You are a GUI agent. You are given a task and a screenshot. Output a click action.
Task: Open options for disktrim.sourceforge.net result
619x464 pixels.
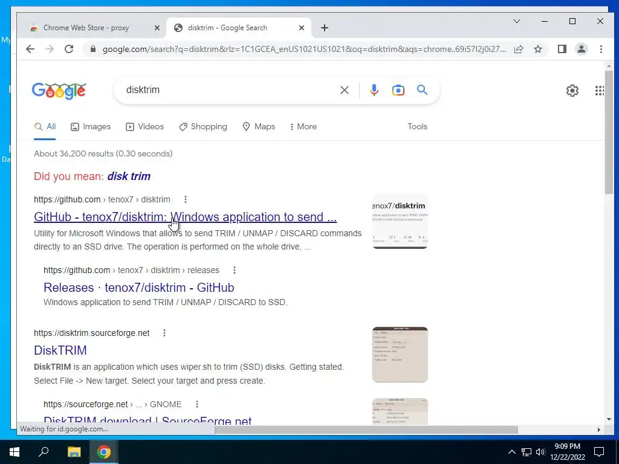click(164, 333)
